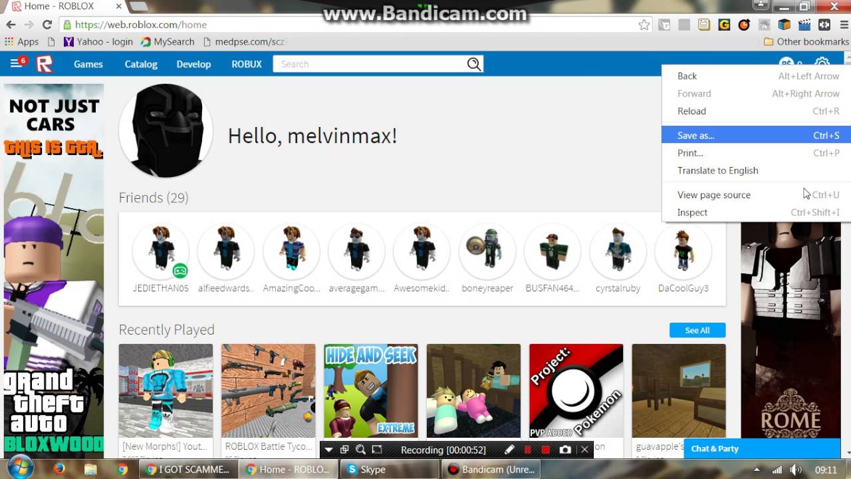Choose Inspect from the context menu
Screen dimensions: 851x479
(x=757, y=212)
